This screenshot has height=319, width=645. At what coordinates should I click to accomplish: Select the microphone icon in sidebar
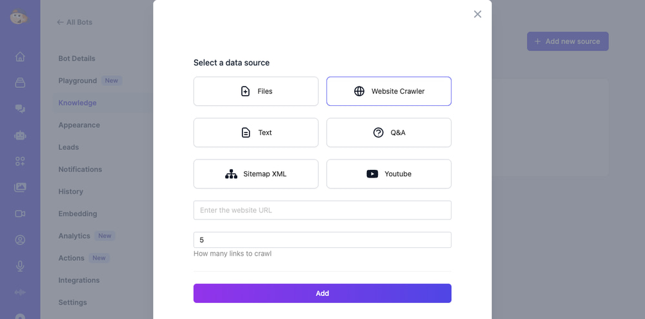[x=20, y=266]
